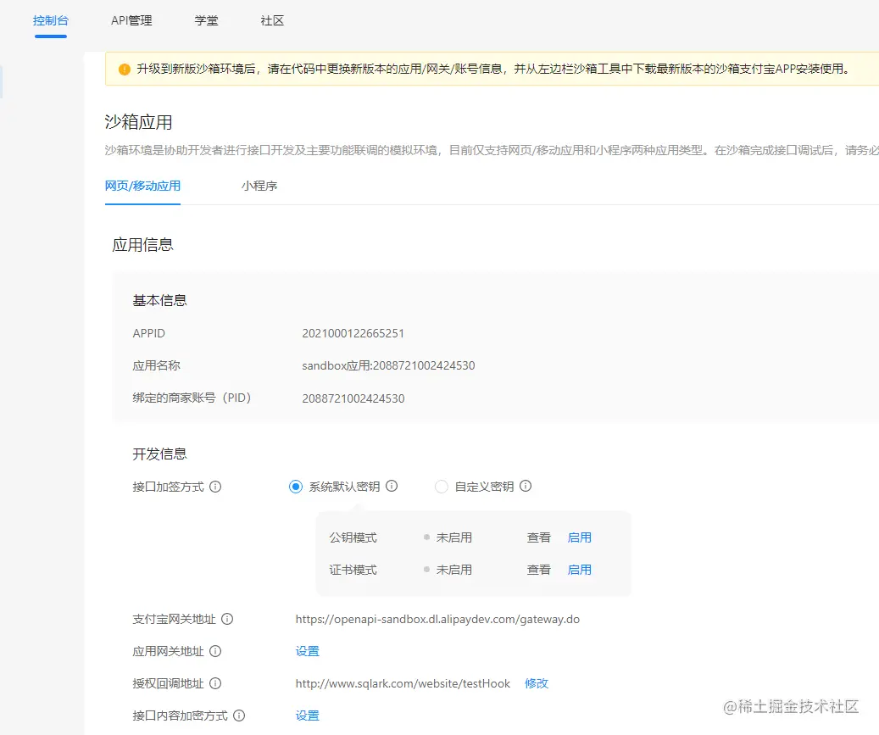
Task: Click info icon beside 系统默认密钥
Action: (392, 486)
